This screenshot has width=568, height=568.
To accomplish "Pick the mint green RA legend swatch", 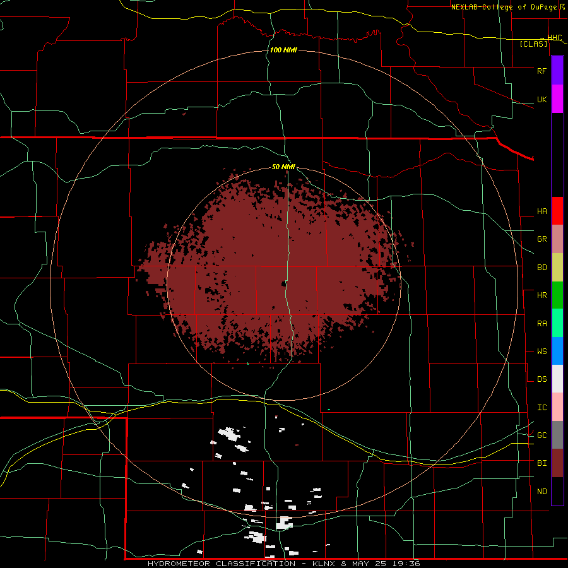I will [x=557, y=323].
